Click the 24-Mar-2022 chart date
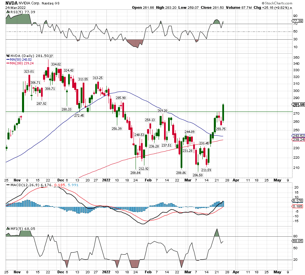Image resolution: width=305 pixels, height=275 pixels. [x=15, y=8]
